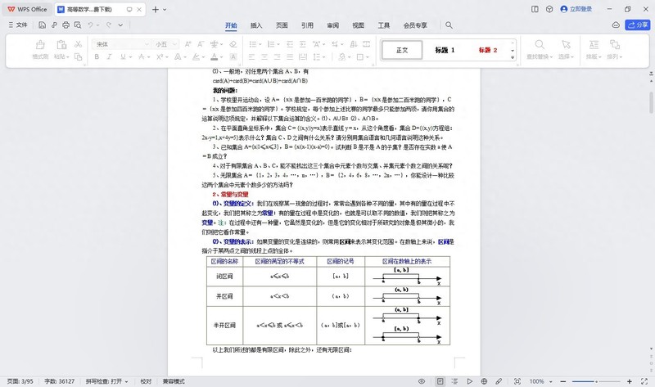Open the font name dropdown 宋体

click(147, 44)
